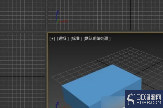The width and height of the screenshot is (163, 108).
Task: Open the 默认明暗处理 shading menu
Action: point(97,39)
